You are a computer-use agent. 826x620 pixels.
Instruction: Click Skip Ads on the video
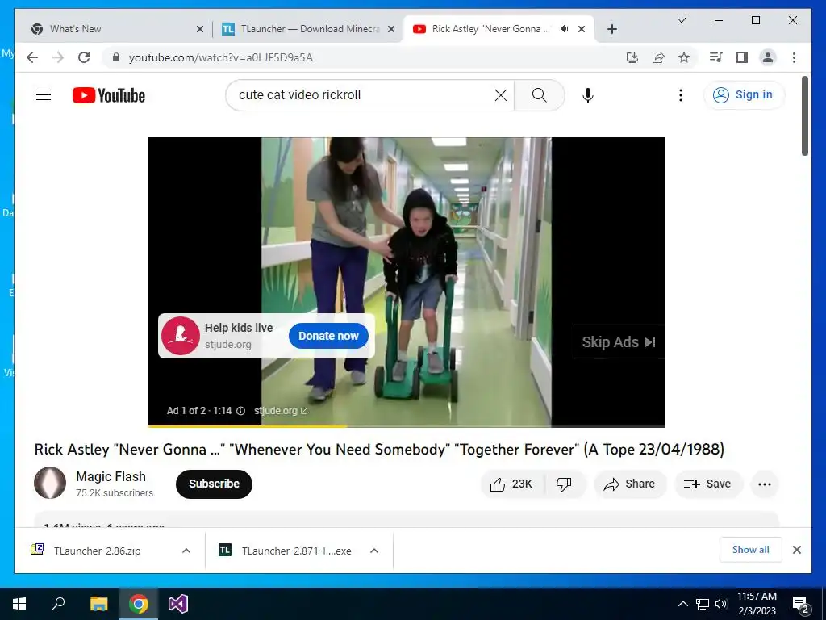pos(619,341)
